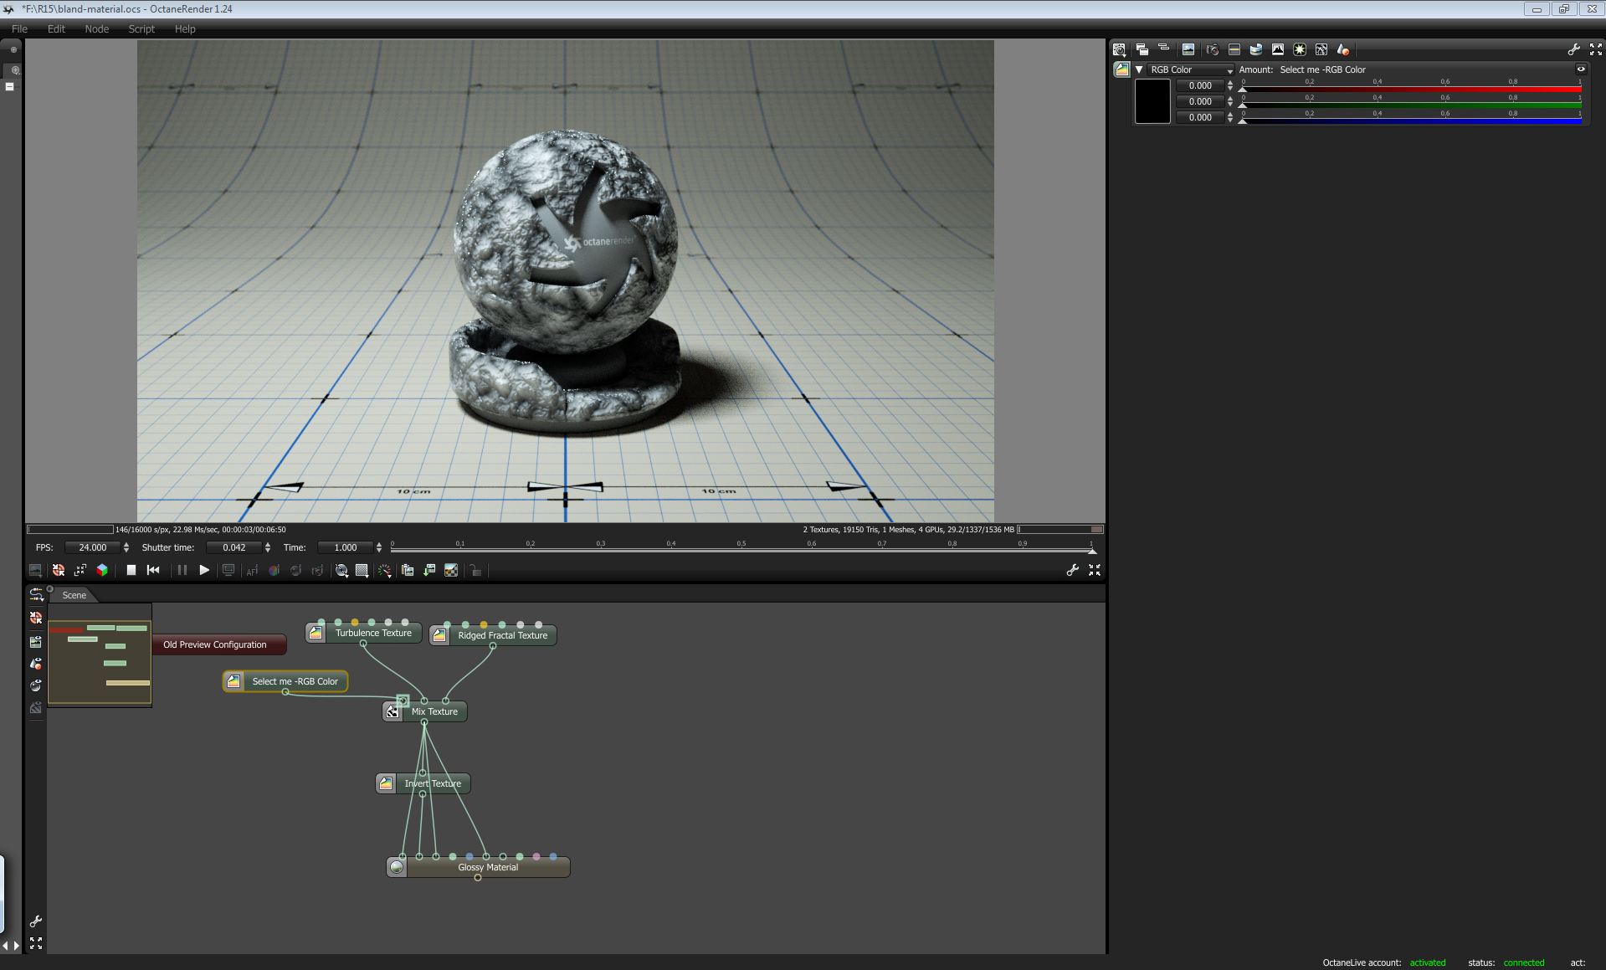Select the Glossy Material node

pos(478,867)
